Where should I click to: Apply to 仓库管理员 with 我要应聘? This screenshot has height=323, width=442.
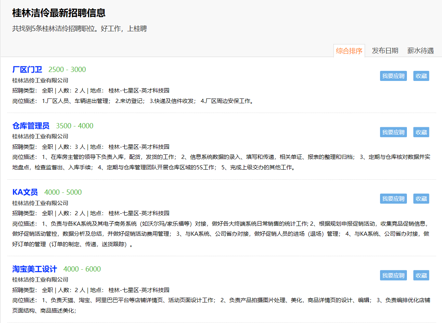coord(393,132)
